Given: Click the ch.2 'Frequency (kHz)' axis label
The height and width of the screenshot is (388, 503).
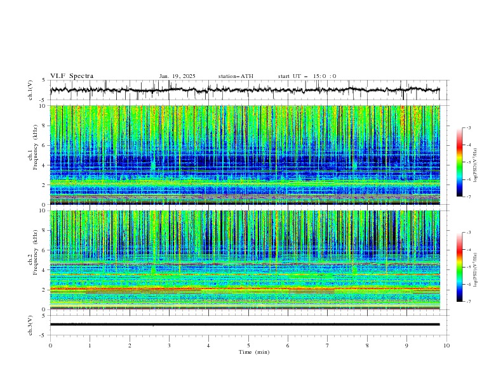Looking at the screenshot, I should pyautogui.click(x=35, y=252).
